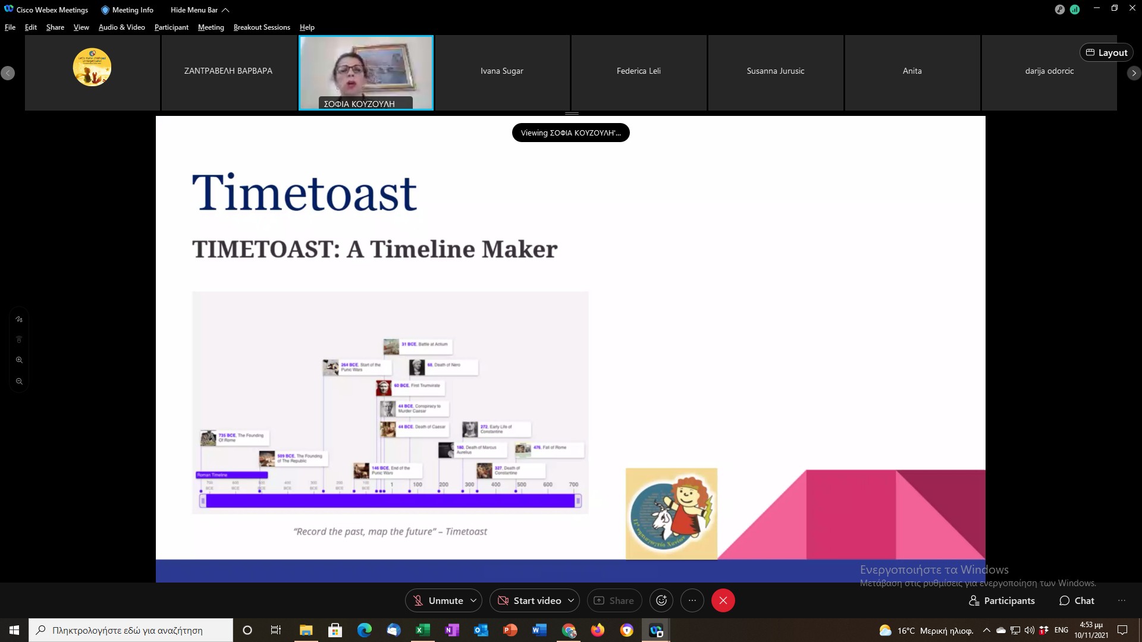The width and height of the screenshot is (1142, 642).
Task: Open panel options ellipsis beside Chat
Action: pos(1122,600)
